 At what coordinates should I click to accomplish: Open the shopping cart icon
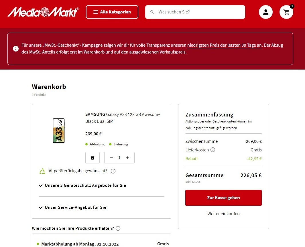(x=286, y=12)
